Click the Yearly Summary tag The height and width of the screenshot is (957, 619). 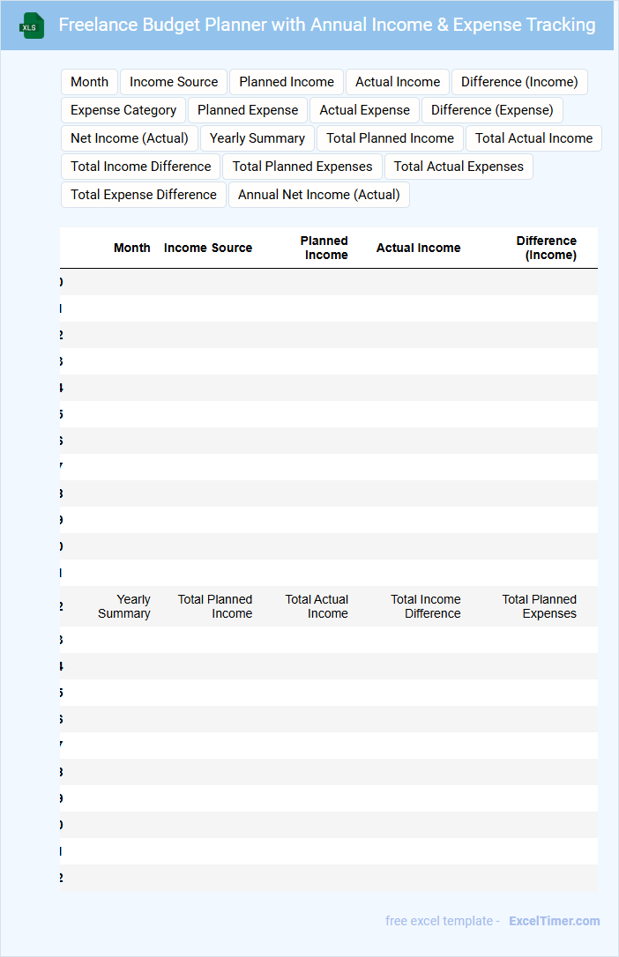[x=257, y=138]
